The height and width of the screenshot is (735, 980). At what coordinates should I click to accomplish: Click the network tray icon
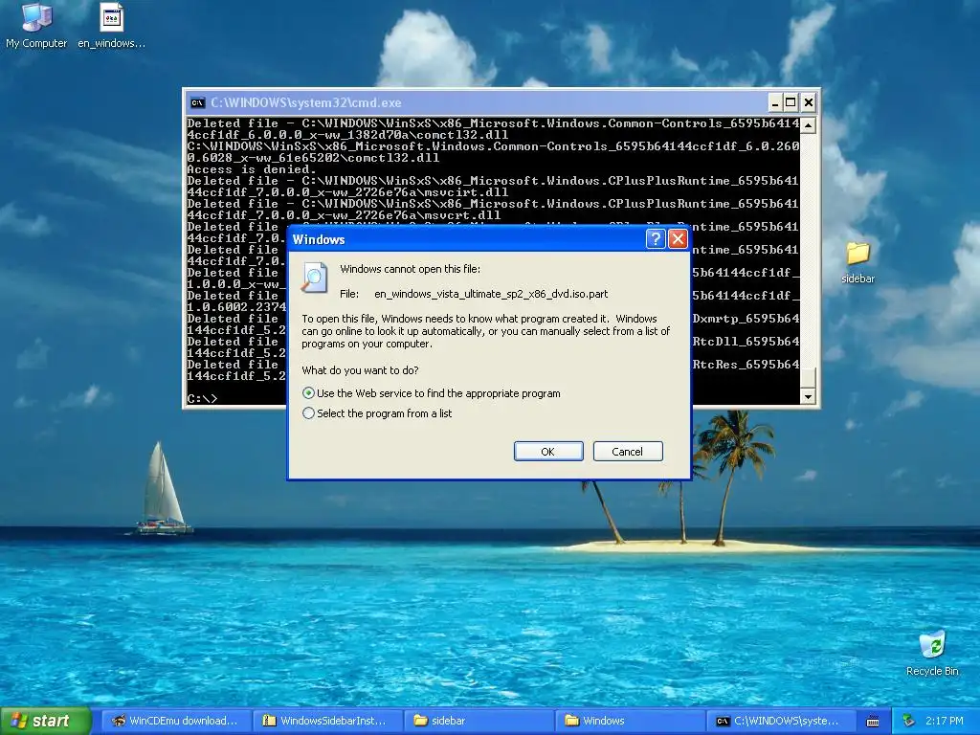click(x=909, y=721)
